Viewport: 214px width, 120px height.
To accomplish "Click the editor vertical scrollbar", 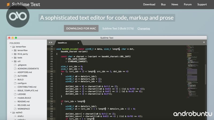I will click(205, 74).
